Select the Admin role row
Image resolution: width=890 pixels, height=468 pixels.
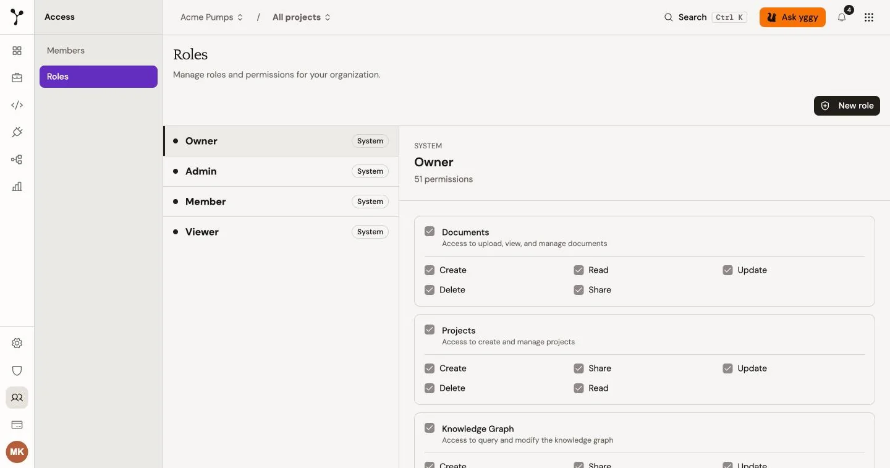coord(281,171)
